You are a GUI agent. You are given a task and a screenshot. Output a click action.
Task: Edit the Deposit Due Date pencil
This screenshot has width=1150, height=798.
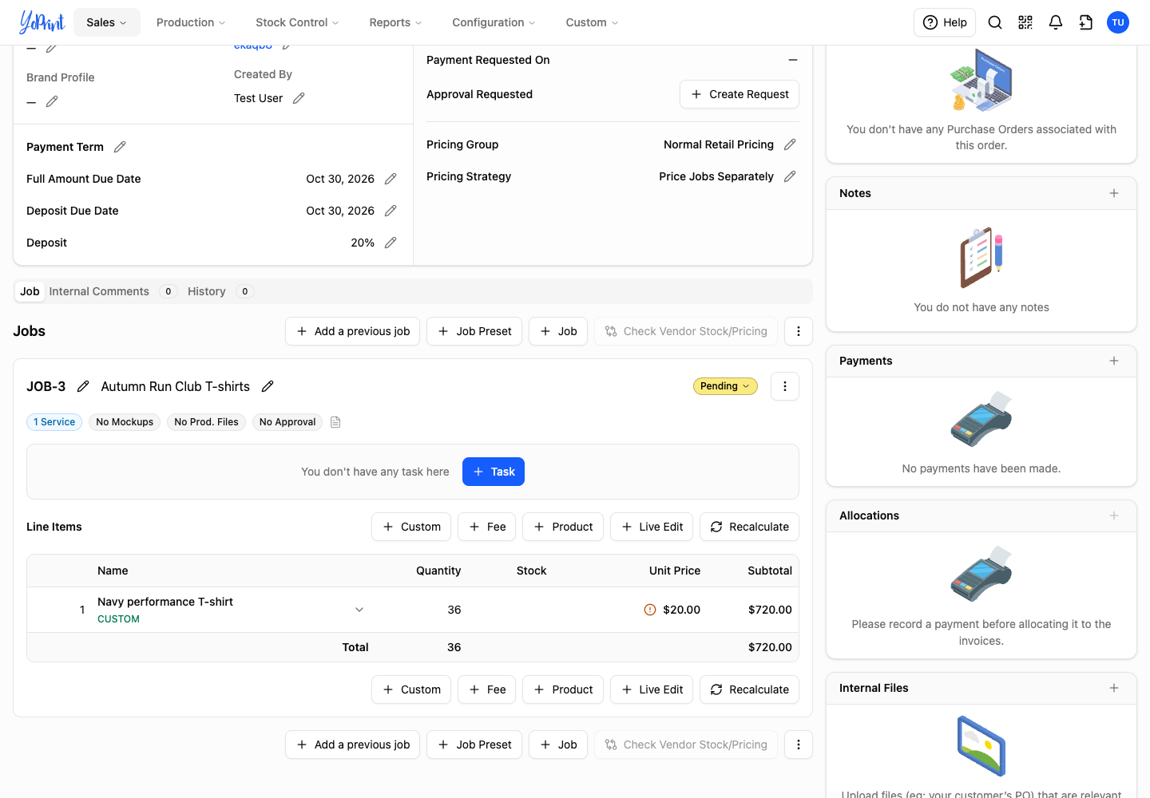point(391,211)
